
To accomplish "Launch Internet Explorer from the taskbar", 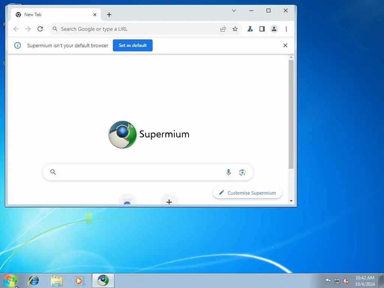I will (33, 280).
